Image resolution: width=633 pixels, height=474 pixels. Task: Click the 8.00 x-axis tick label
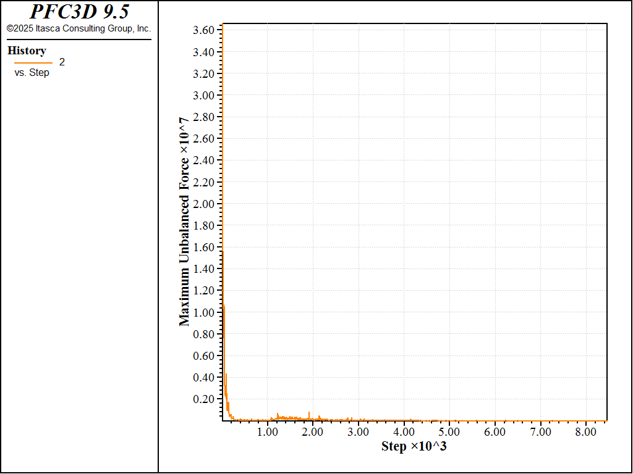coord(586,431)
